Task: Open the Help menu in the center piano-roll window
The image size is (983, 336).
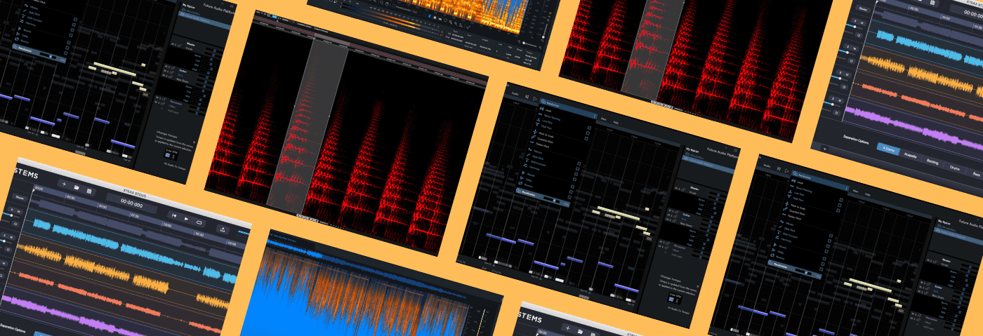Action: (x=616, y=122)
